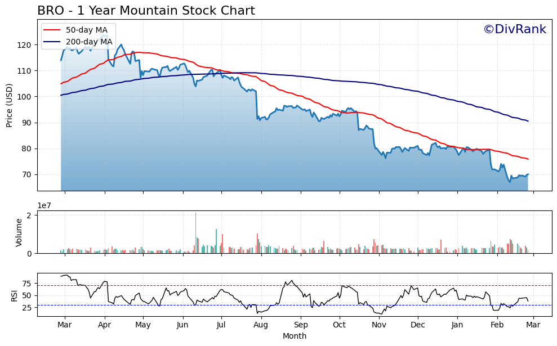Select the chart title BRO - 1 Year Mountain

pos(146,10)
